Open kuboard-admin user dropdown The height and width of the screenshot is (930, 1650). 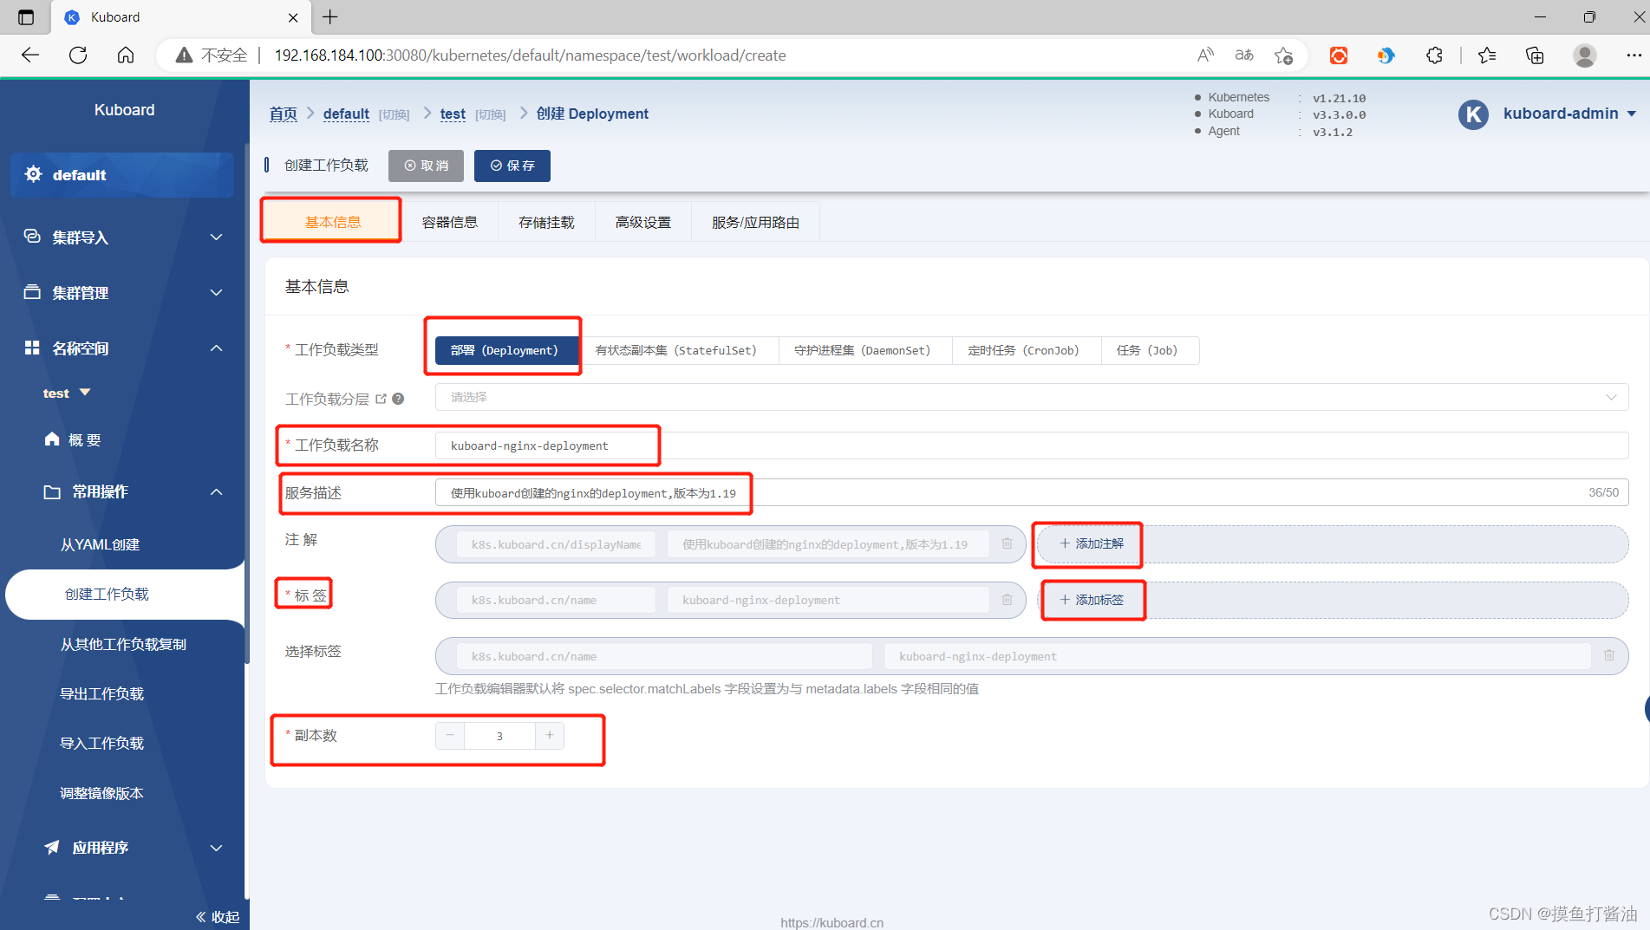(1569, 114)
